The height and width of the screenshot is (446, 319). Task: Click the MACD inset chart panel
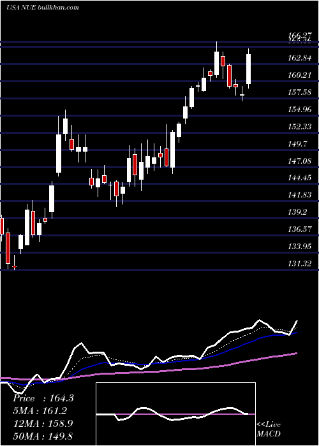point(175,414)
